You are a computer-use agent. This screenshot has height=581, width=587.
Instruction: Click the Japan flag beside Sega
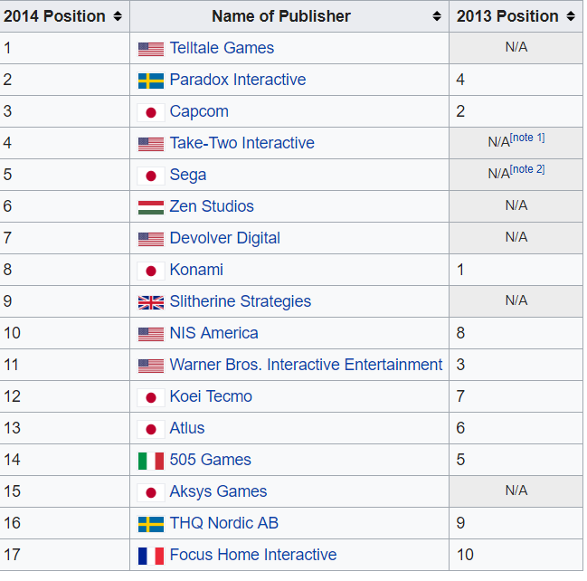(151, 176)
